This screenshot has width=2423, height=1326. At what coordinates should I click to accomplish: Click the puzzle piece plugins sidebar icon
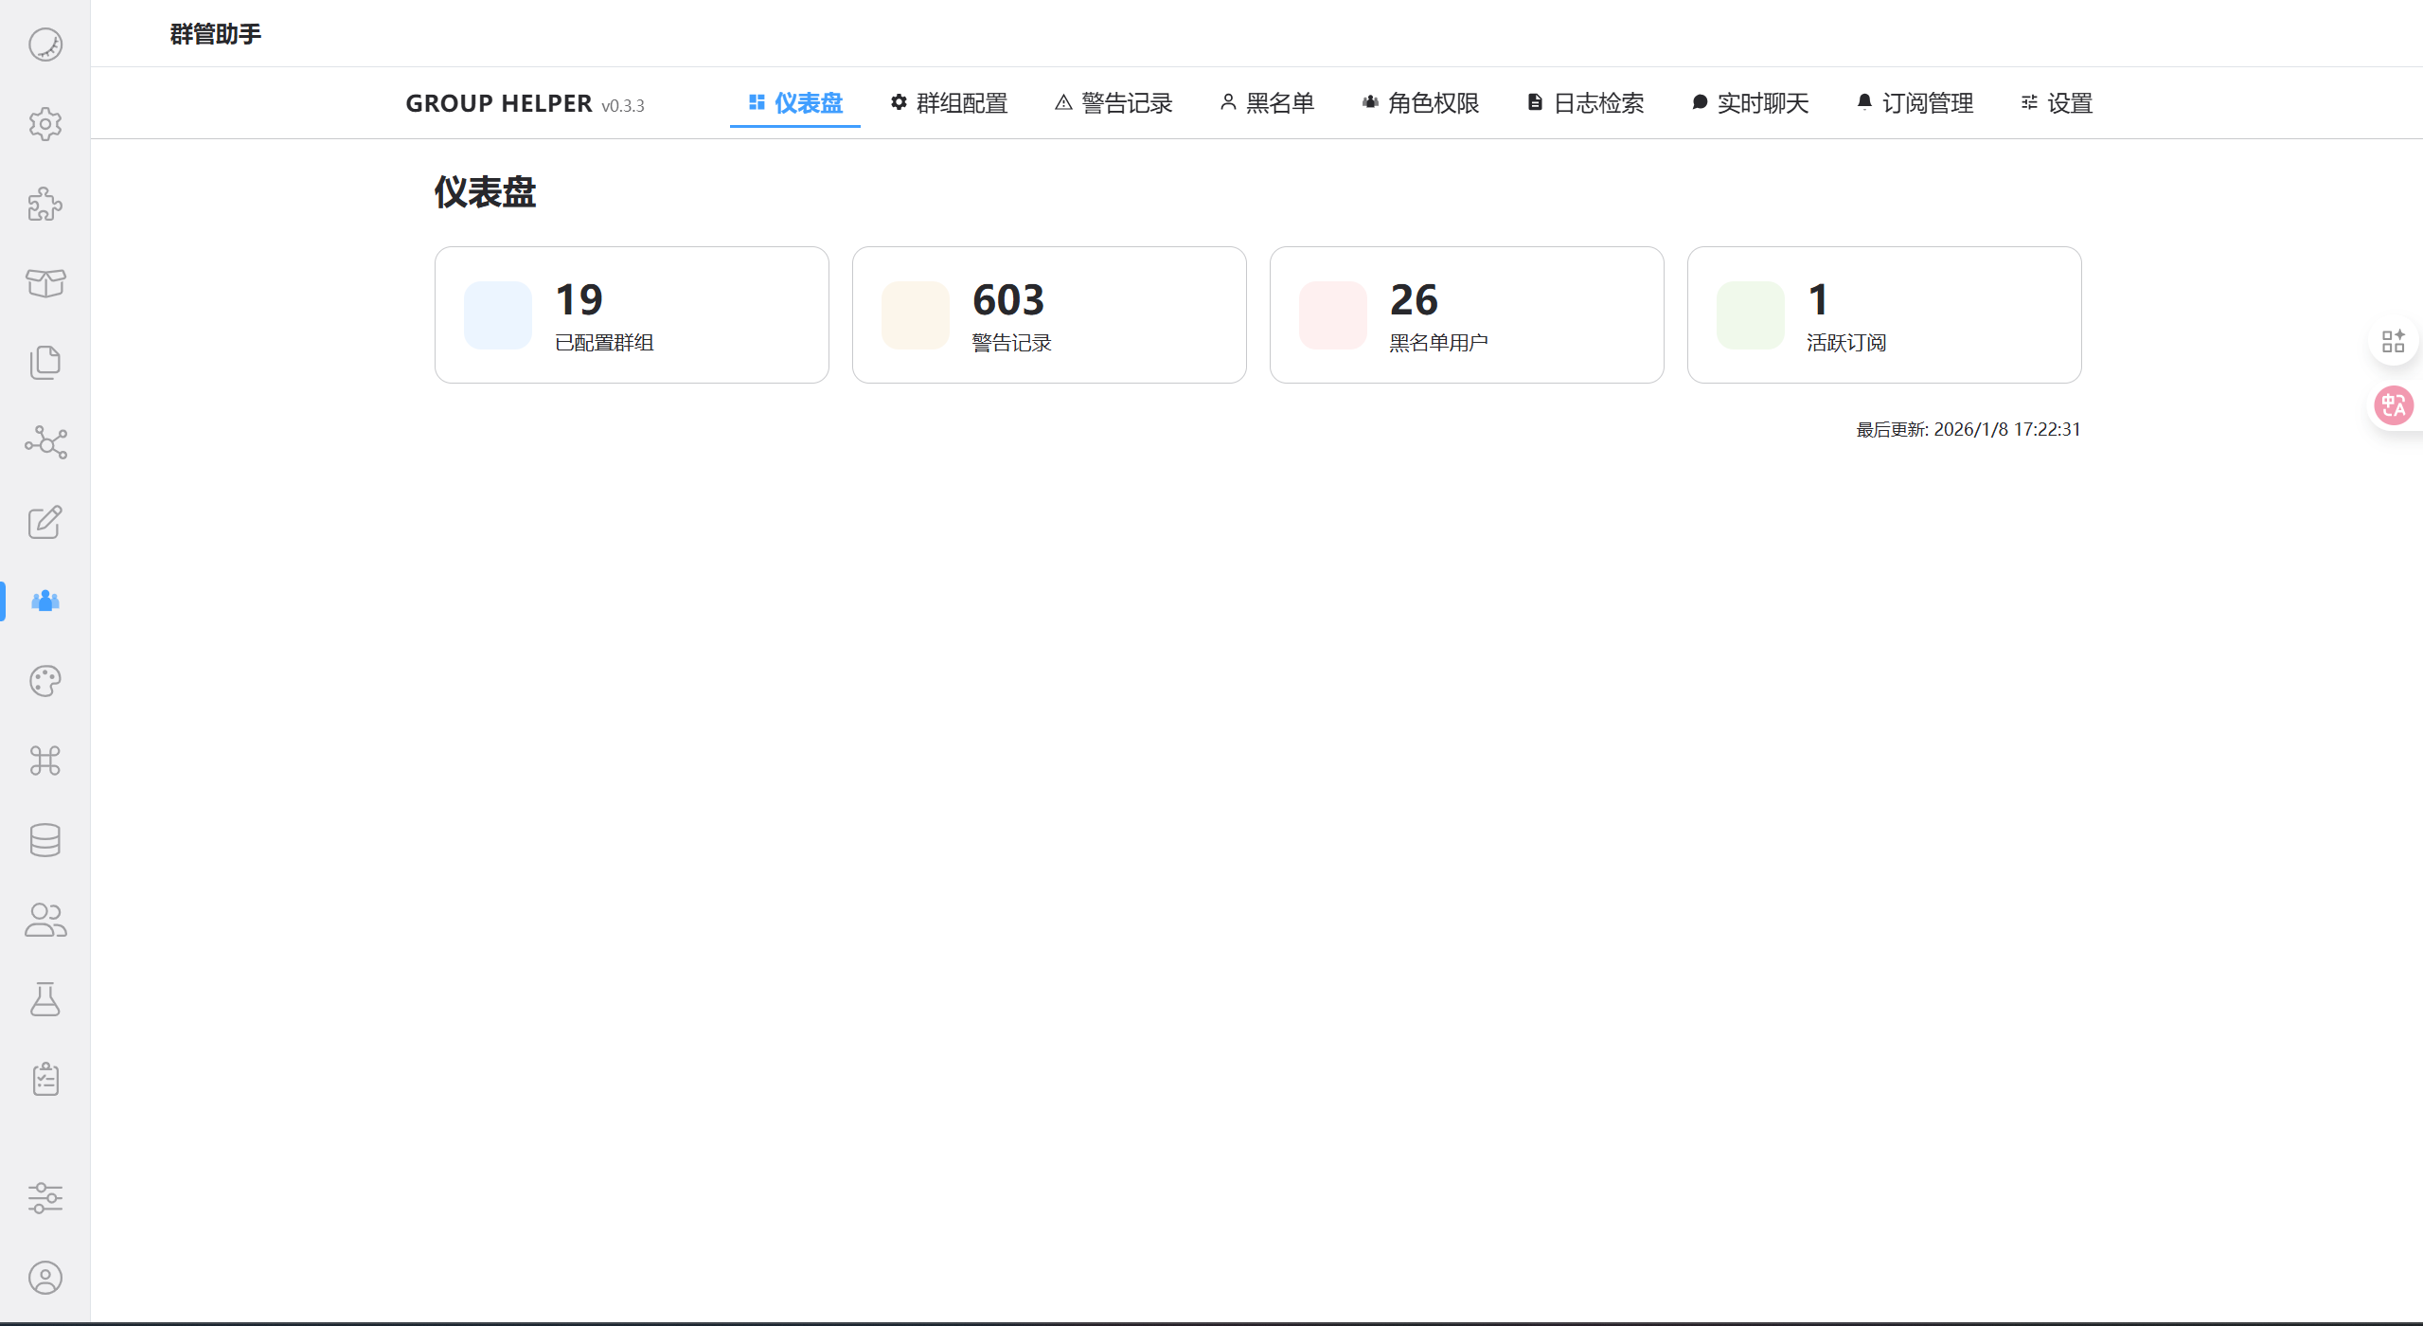(x=45, y=204)
